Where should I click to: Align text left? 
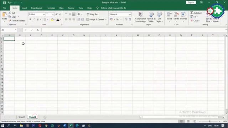[x=66, y=19]
